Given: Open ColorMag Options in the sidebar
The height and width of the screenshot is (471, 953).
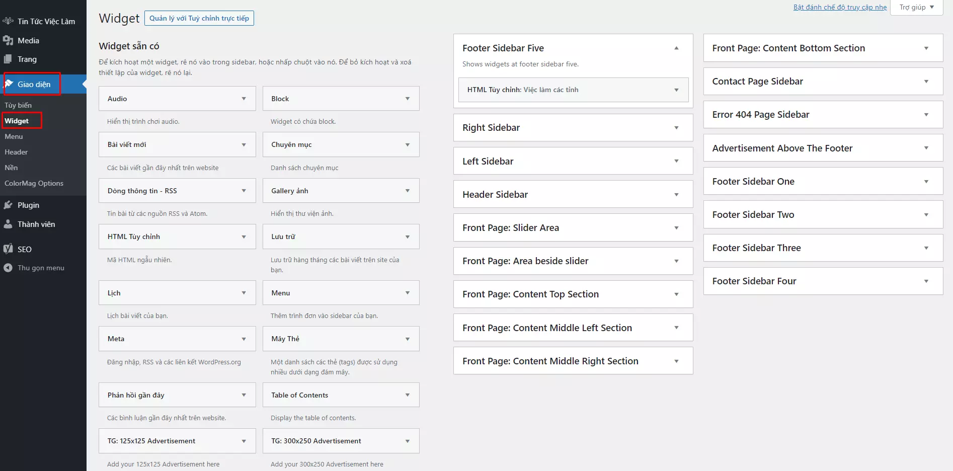Looking at the screenshot, I should (x=34, y=183).
